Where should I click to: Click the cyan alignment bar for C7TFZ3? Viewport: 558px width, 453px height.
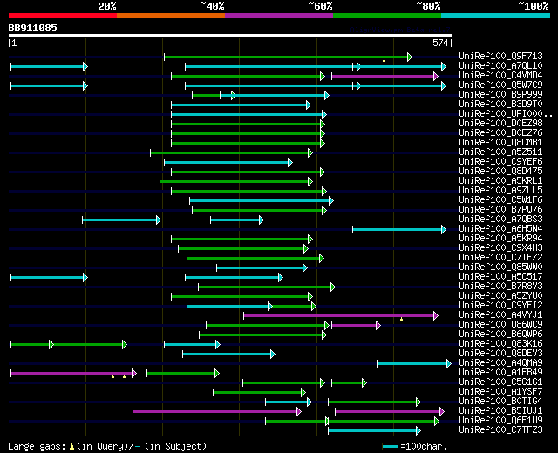tap(374, 430)
